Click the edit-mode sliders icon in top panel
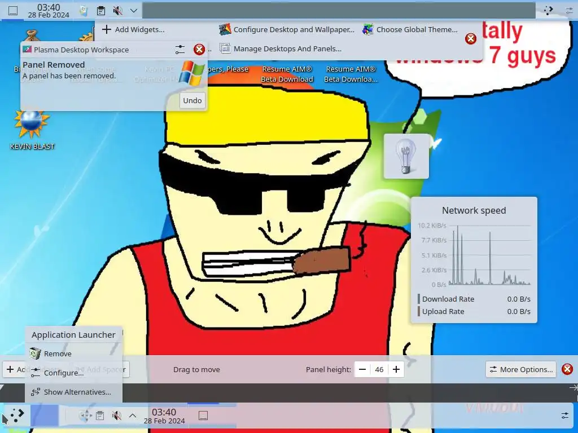 click(x=570, y=11)
